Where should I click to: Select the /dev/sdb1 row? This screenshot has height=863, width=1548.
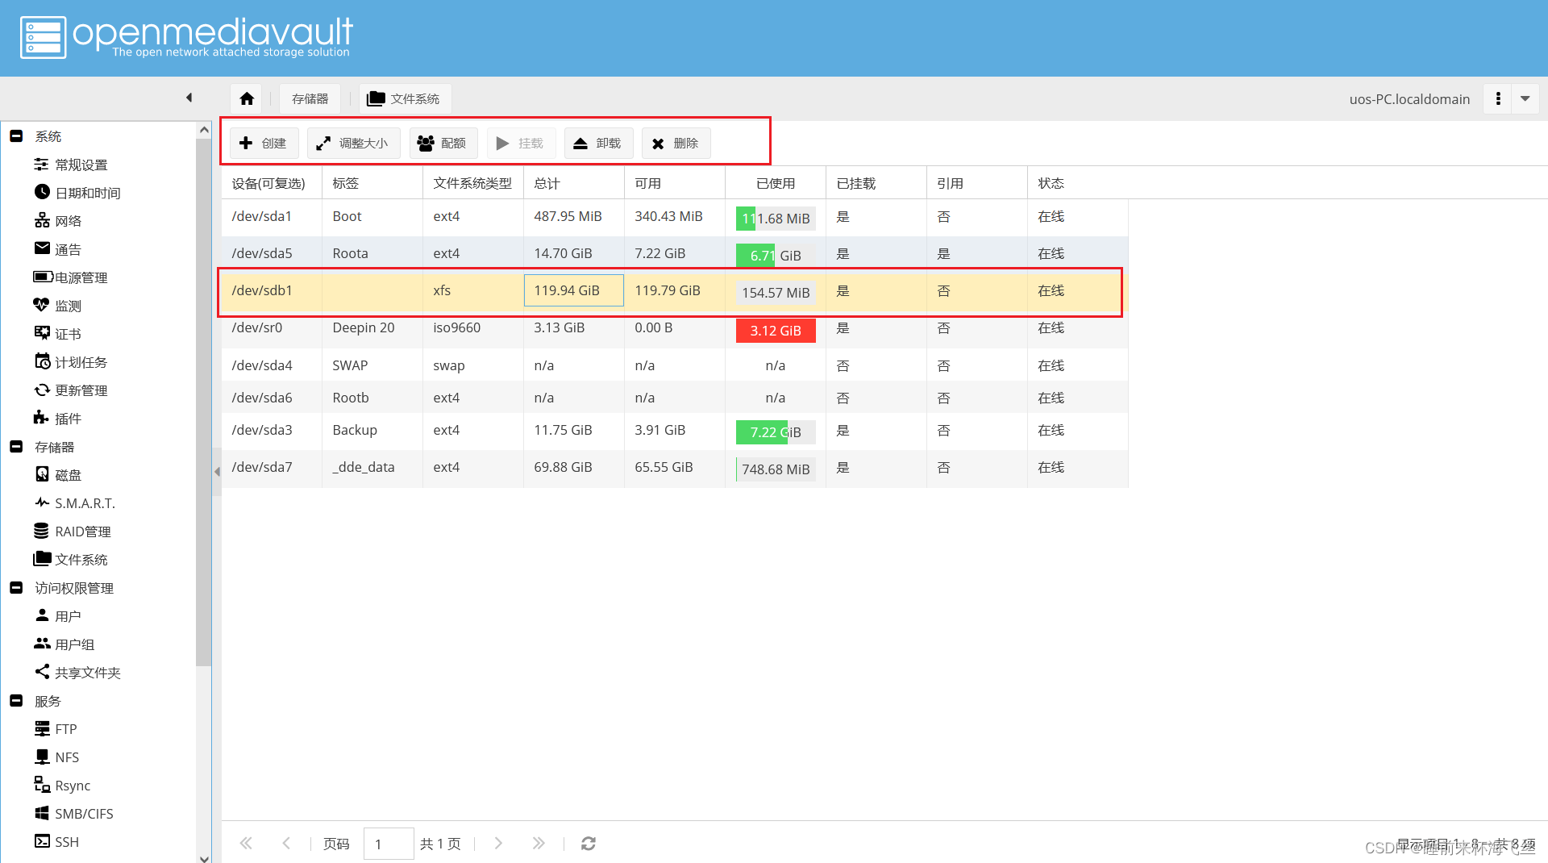[675, 290]
